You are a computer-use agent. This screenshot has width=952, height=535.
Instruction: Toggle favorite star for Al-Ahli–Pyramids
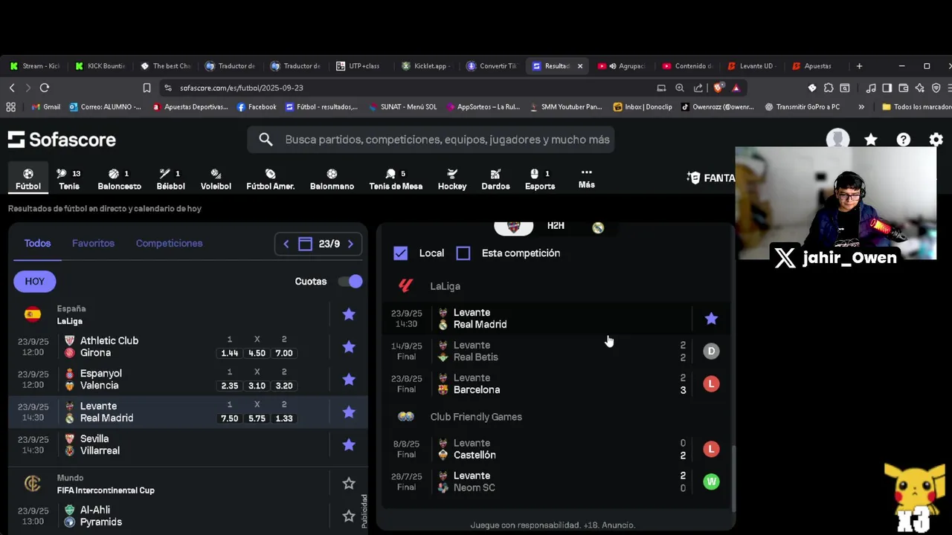pyautogui.click(x=349, y=516)
